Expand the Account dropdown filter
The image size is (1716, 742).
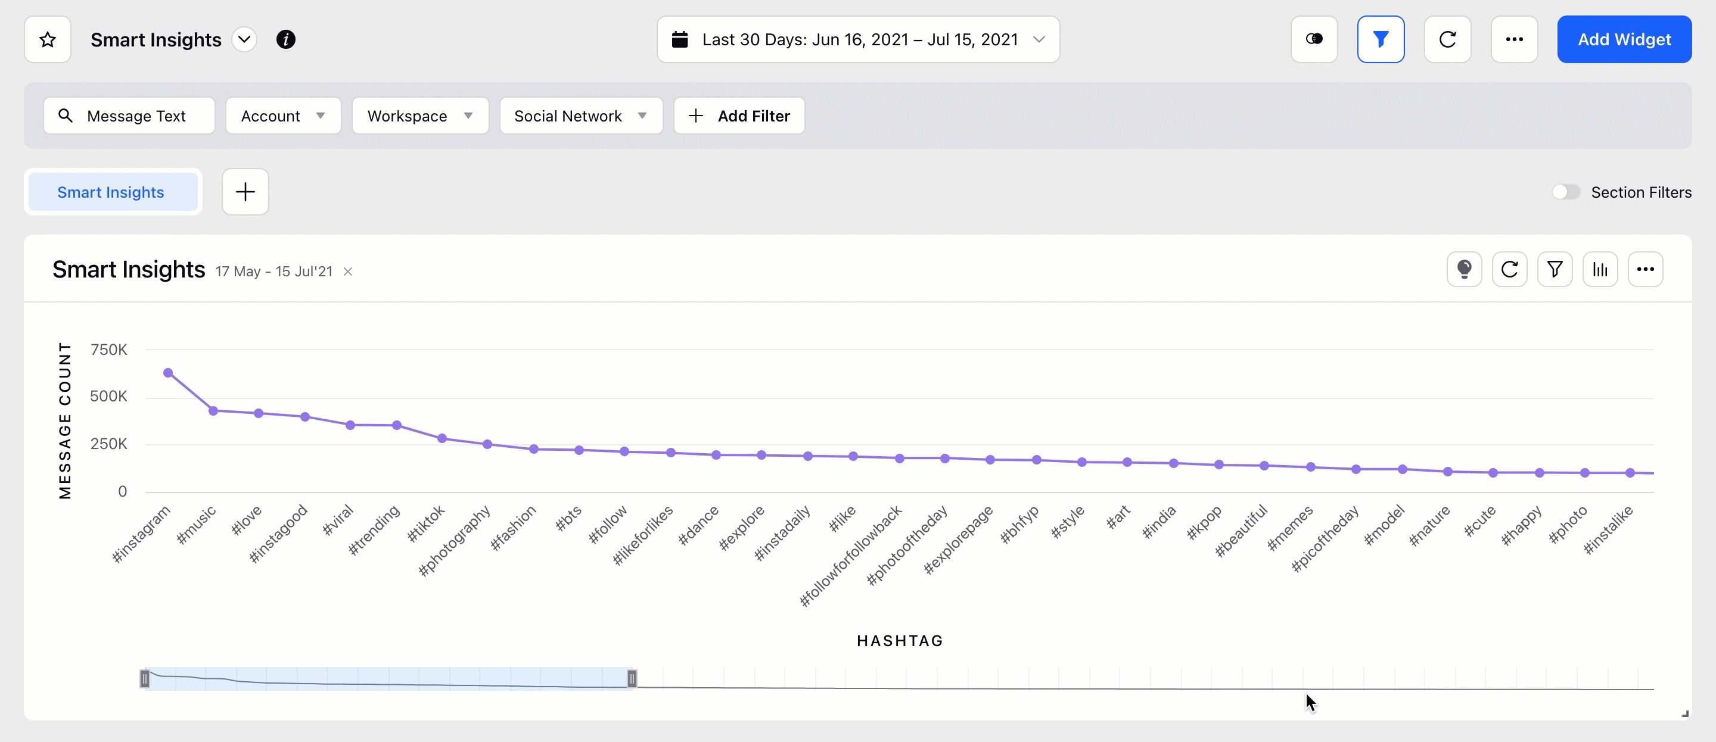pyautogui.click(x=284, y=115)
